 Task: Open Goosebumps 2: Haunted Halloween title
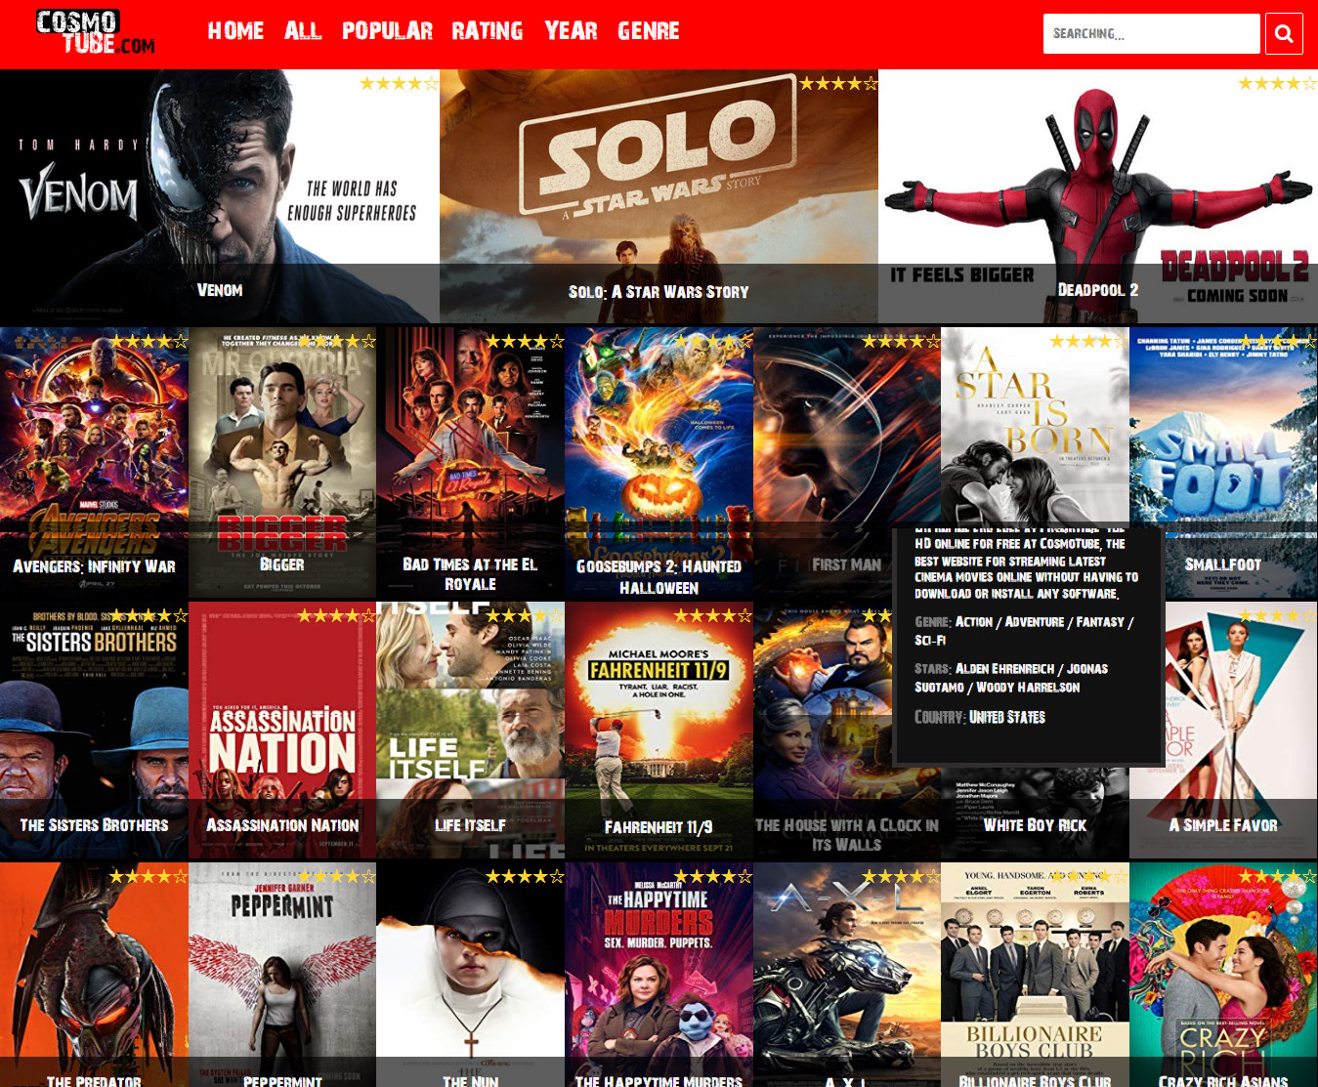659,577
